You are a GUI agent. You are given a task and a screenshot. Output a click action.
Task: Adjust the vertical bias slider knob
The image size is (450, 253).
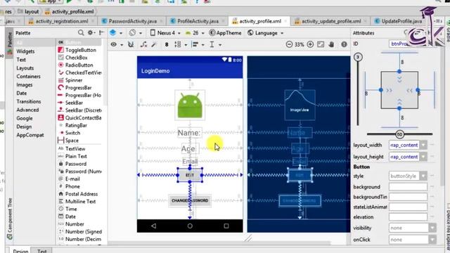358,57
